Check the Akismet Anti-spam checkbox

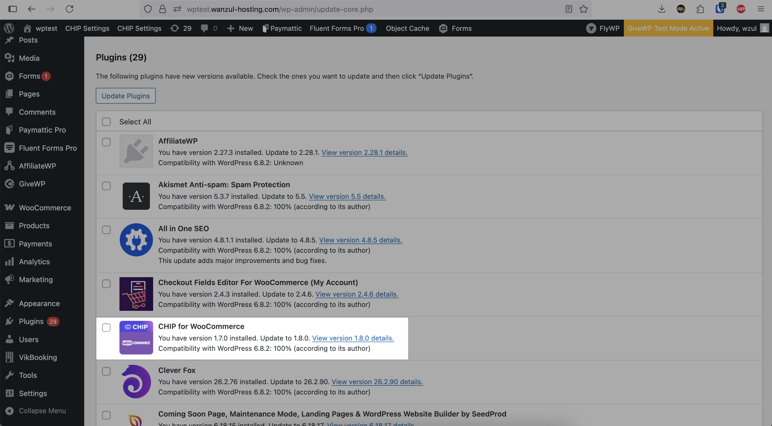coord(106,186)
